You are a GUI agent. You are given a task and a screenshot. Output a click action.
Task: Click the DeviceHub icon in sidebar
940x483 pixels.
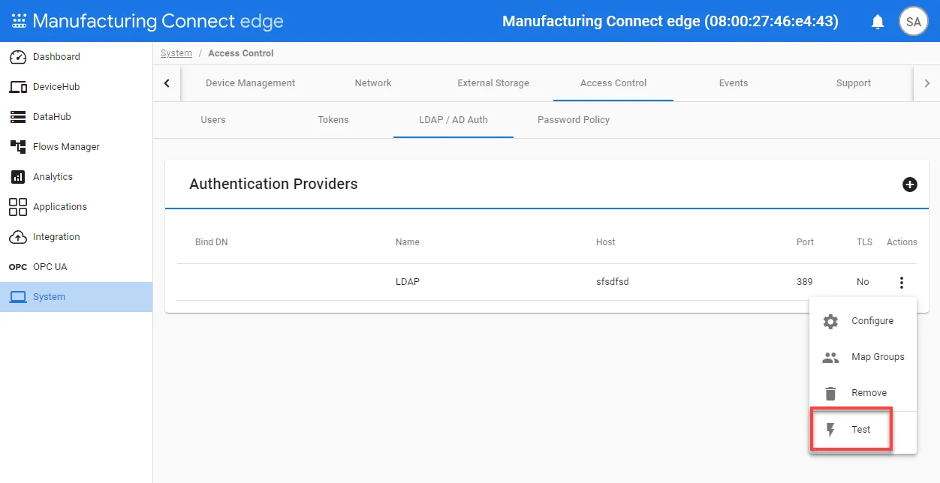coord(18,87)
